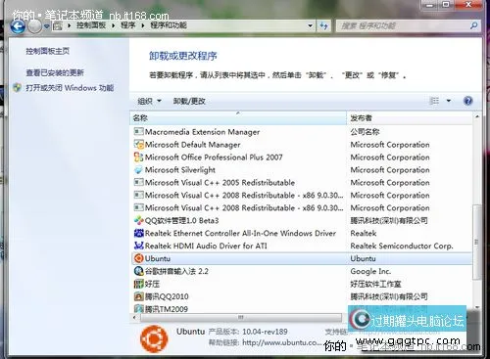Open help with blue question mark
Screen dimensions: 490x359
[467, 101]
